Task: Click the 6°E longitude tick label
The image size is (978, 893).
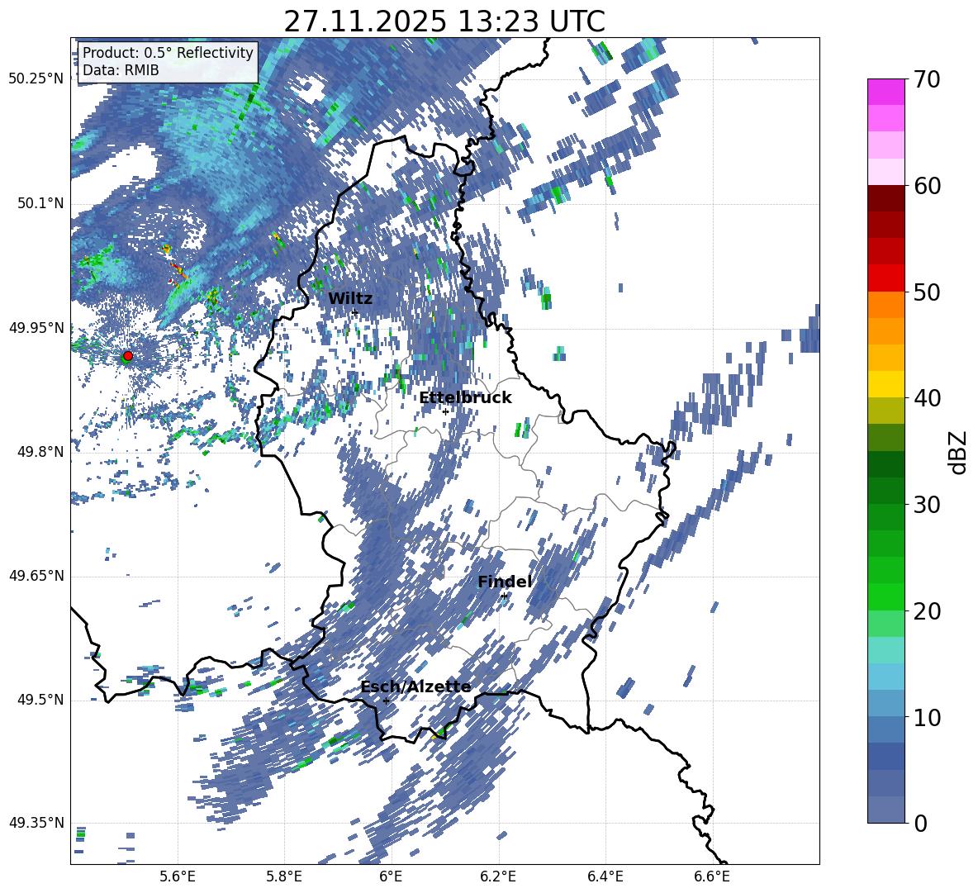Action: (x=391, y=876)
